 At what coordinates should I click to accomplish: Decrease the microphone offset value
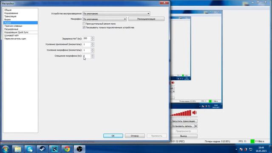point(92,57)
